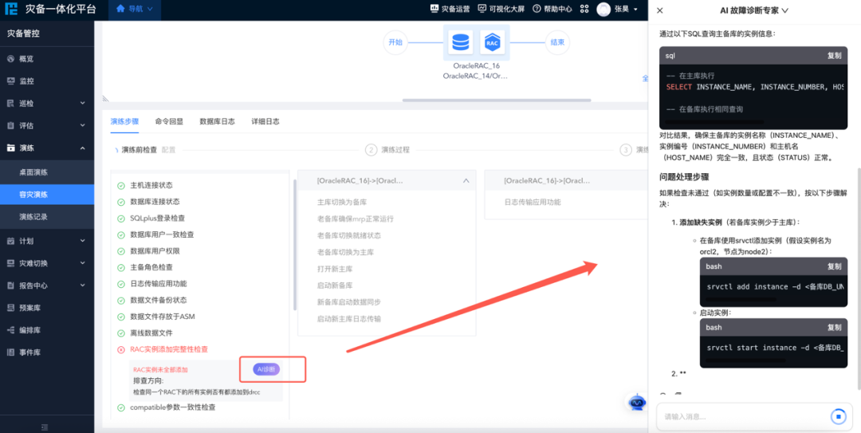
Task: Click the 请输入消息 input field
Action: [x=741, y=416]
